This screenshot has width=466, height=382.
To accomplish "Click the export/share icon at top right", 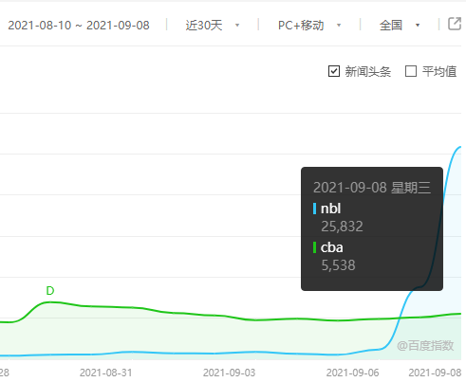I will click(455, 24).
